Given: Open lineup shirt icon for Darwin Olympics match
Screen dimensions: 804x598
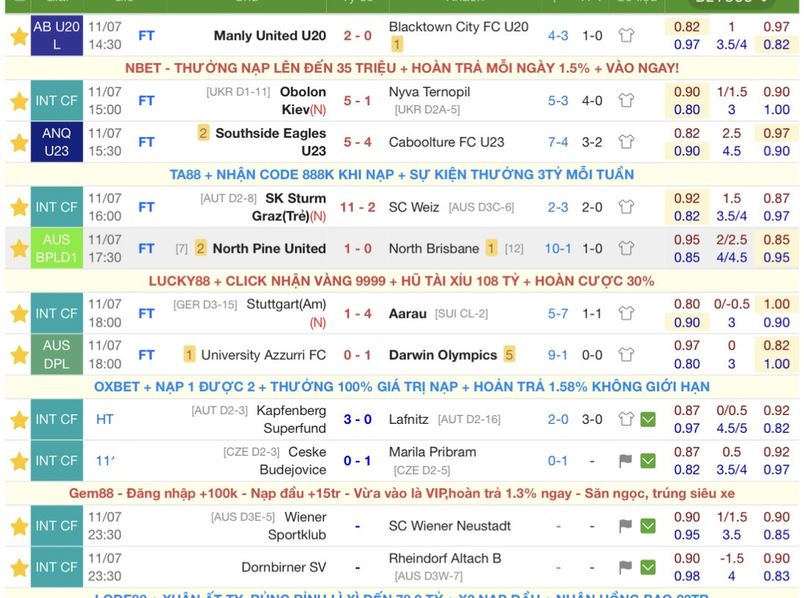Looking at the screenshot, I should pyautogui.click(x=625, y=354).
